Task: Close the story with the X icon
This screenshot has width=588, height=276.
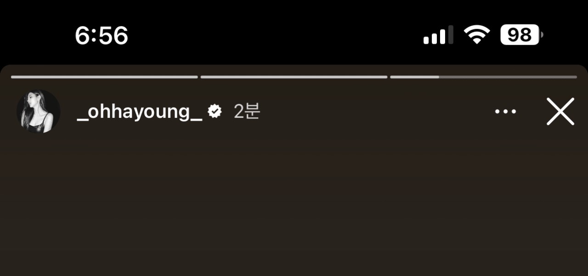Action: tap(560, 111)
